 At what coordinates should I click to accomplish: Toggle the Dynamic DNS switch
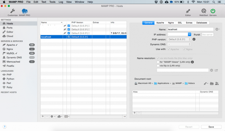click(32, 57)
